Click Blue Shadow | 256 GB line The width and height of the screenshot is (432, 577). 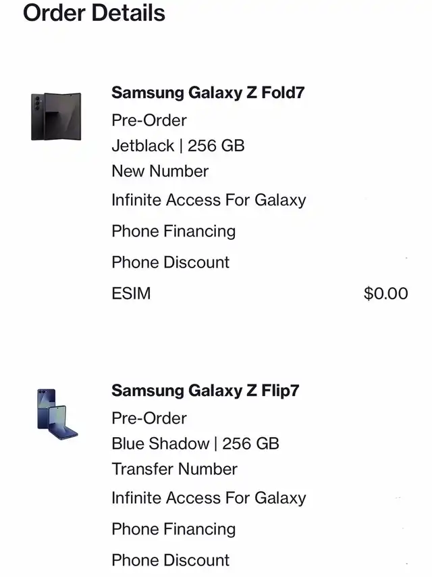pyautogui.click(x=196, y=443)
